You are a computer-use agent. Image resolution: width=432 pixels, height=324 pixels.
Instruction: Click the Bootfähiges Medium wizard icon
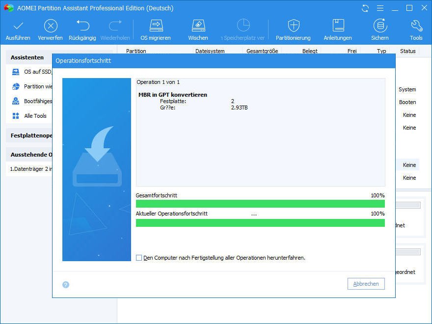[16, 101]
